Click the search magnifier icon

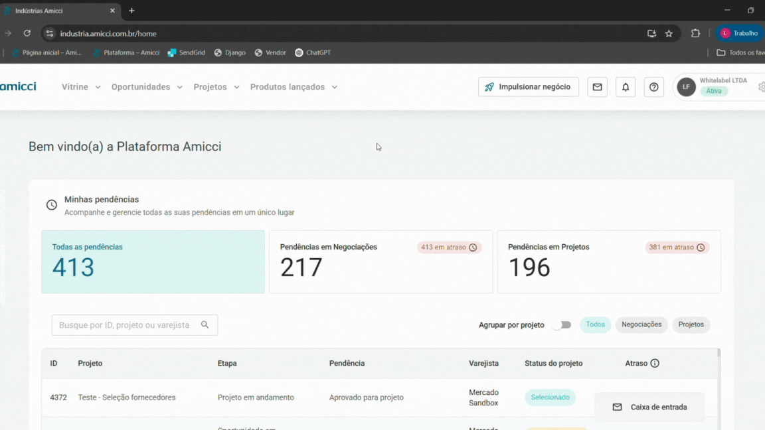click(x=205, y=325)
